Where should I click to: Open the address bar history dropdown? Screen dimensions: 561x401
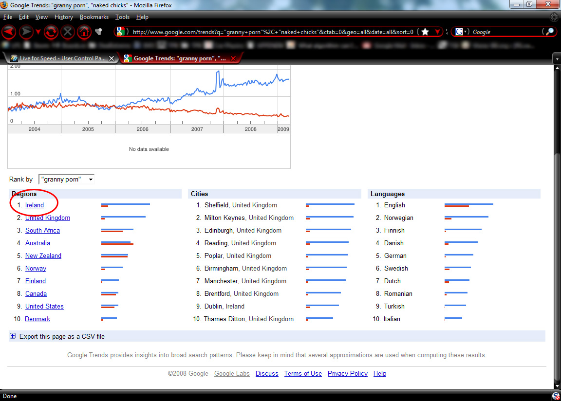[x=438, y=32]
